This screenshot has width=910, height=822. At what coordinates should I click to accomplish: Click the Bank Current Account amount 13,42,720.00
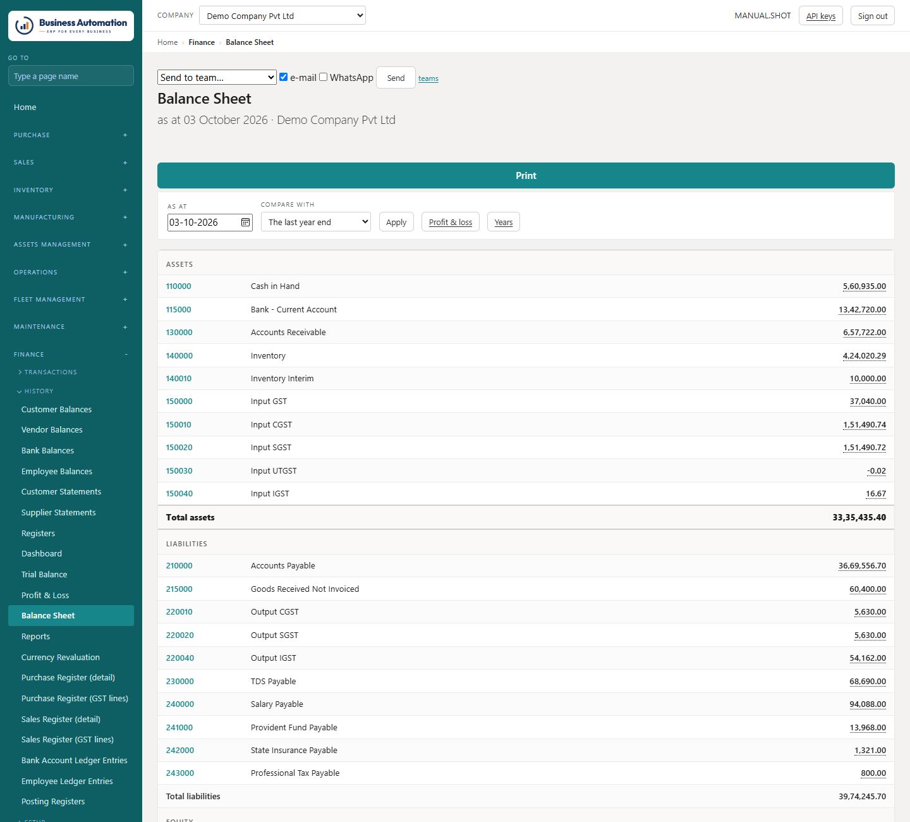pos(862,309)
